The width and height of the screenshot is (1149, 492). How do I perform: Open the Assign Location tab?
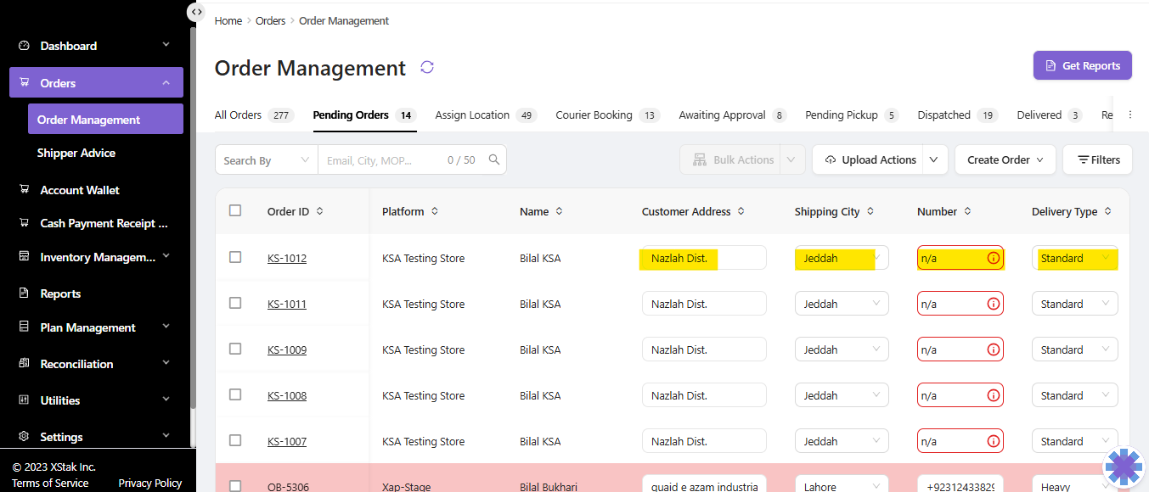coord(472,115)
